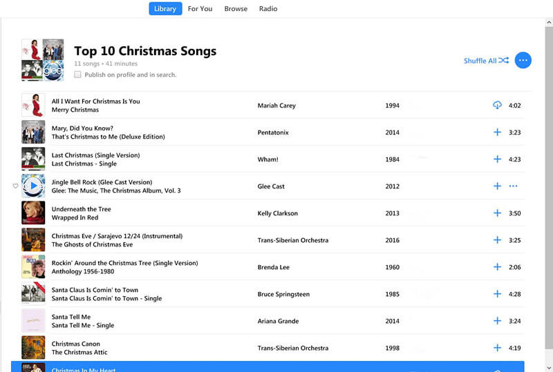The image size is (553, 372).
Task: Click scrollbar up arrow
Action: pyautogui.click(x=549, y=22)
